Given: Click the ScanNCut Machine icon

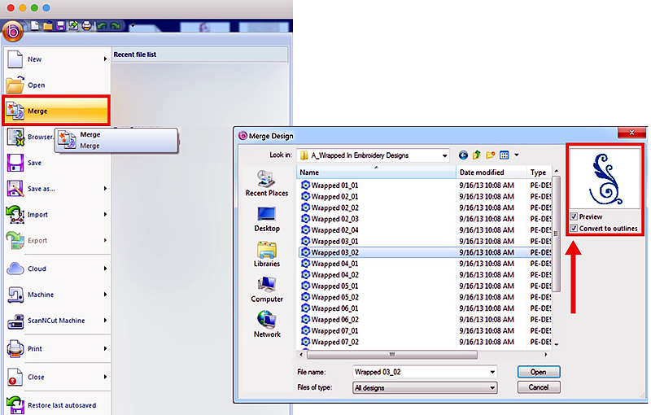Looking at the screenshot, I should point(16,321).
